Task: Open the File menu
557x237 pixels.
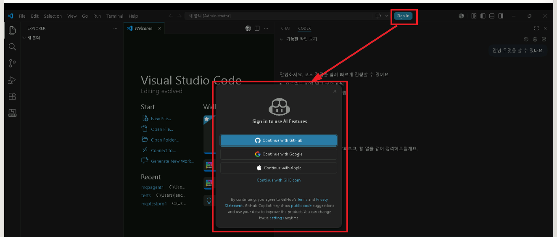Action: (22, 16)
